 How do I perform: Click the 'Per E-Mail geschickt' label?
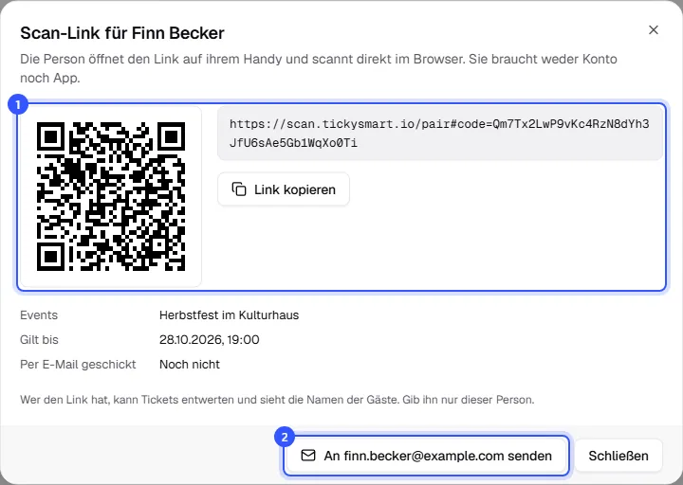pyautogui.click(x=78, y=365)
